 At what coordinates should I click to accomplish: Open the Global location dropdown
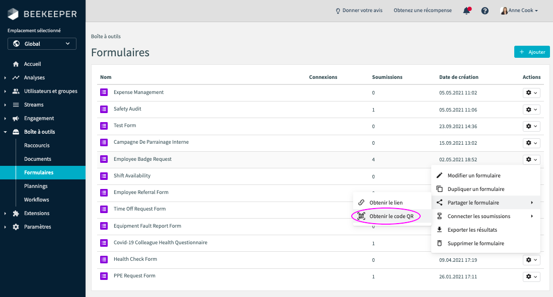(42, 44)
